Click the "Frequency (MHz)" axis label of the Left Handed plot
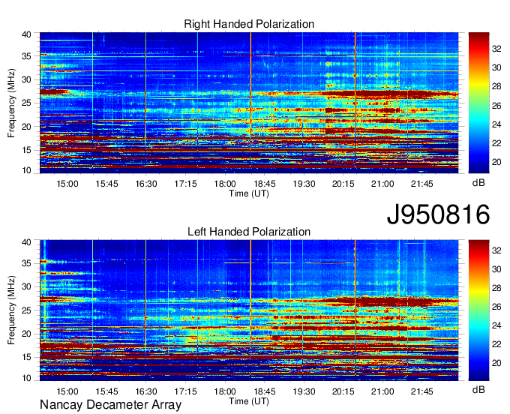The image size is (510, 414). (x=11, y=310)
